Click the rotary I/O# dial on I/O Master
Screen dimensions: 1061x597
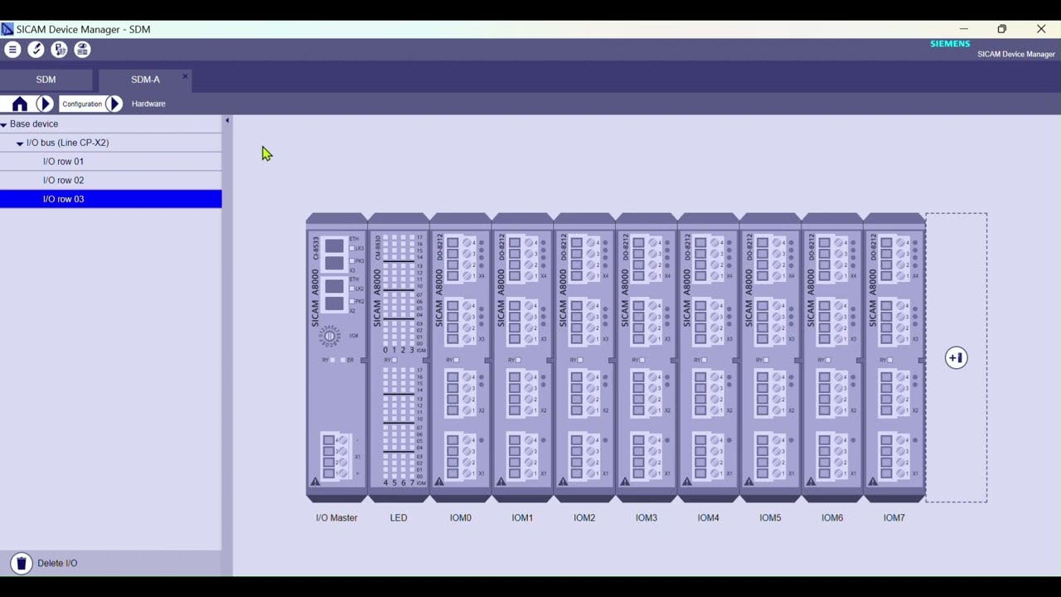(330, 336)
